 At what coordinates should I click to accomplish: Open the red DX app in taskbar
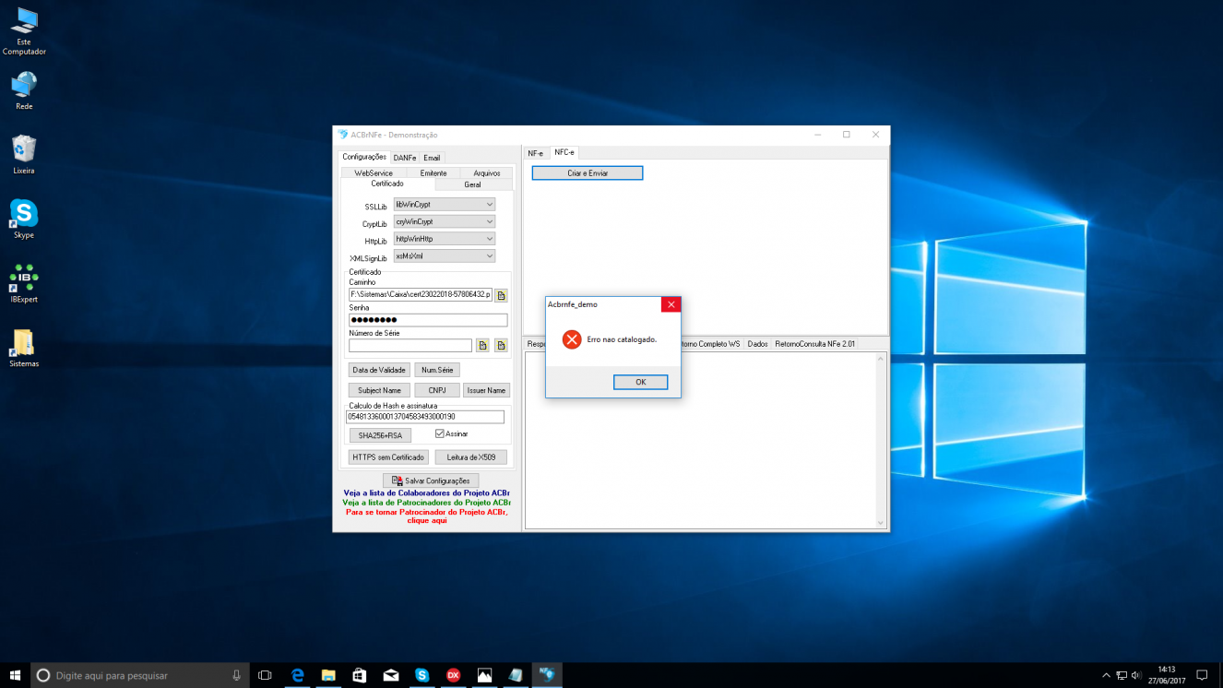(x=454, y=675)
